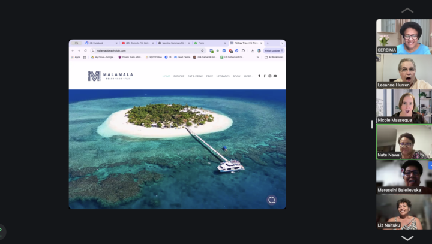Show previous participants with up chevron
432x244 pixels.
click(407, 10)
